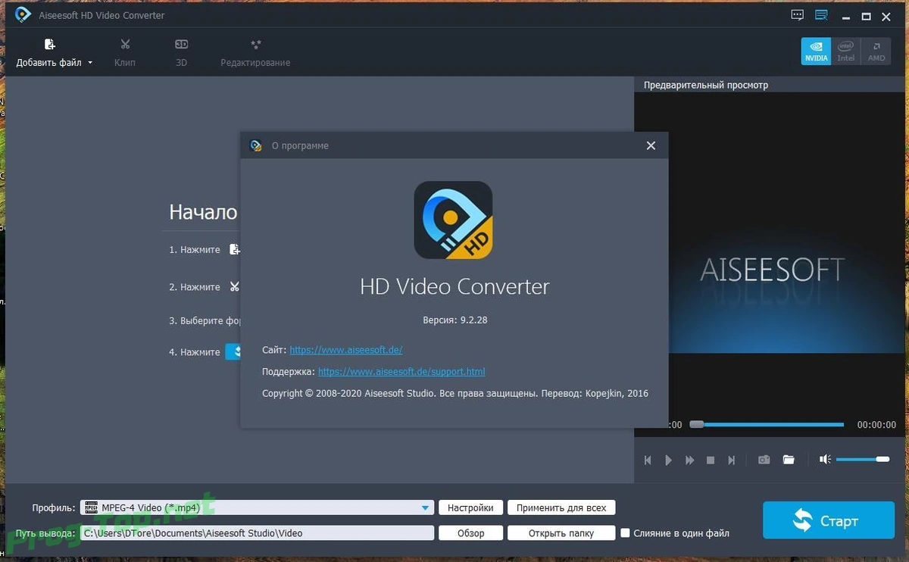Toggle NVIDIA acceleration
The width and height of the screenshot is (909, 562).
click(x=816, y=52)
